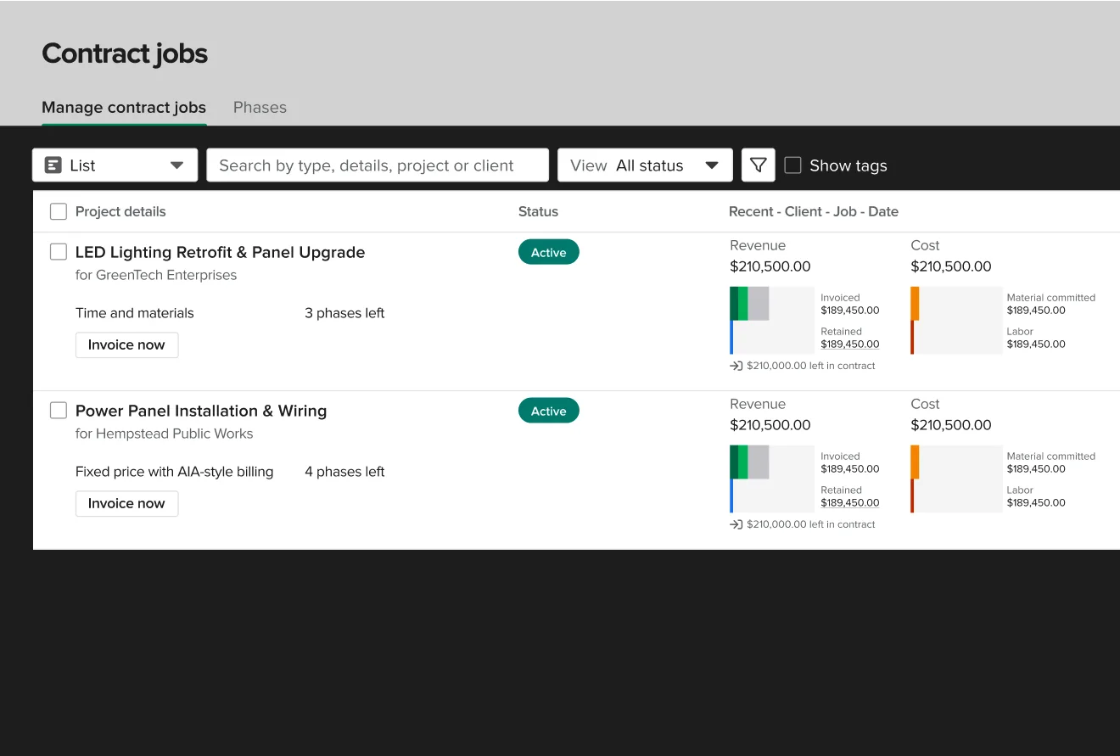Click the '3 phases left' text
1120x756 pixels.
344,313
